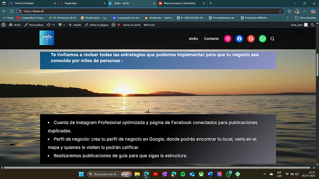Click the taskbar Búsqueda web search box
The image size is (319, 179).
pyautogui.click(x=109, y=174)
